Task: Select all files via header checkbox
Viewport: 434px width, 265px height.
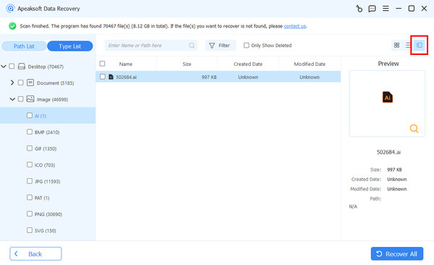Action: coord(102,64)
